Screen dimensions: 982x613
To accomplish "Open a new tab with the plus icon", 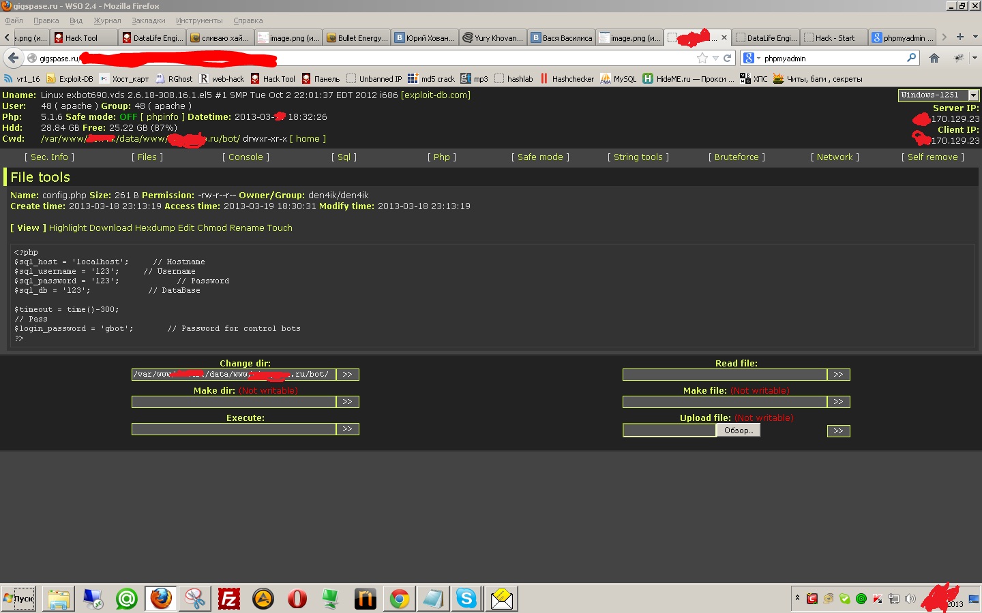I will pyautogui.click(x=959, y=37).
